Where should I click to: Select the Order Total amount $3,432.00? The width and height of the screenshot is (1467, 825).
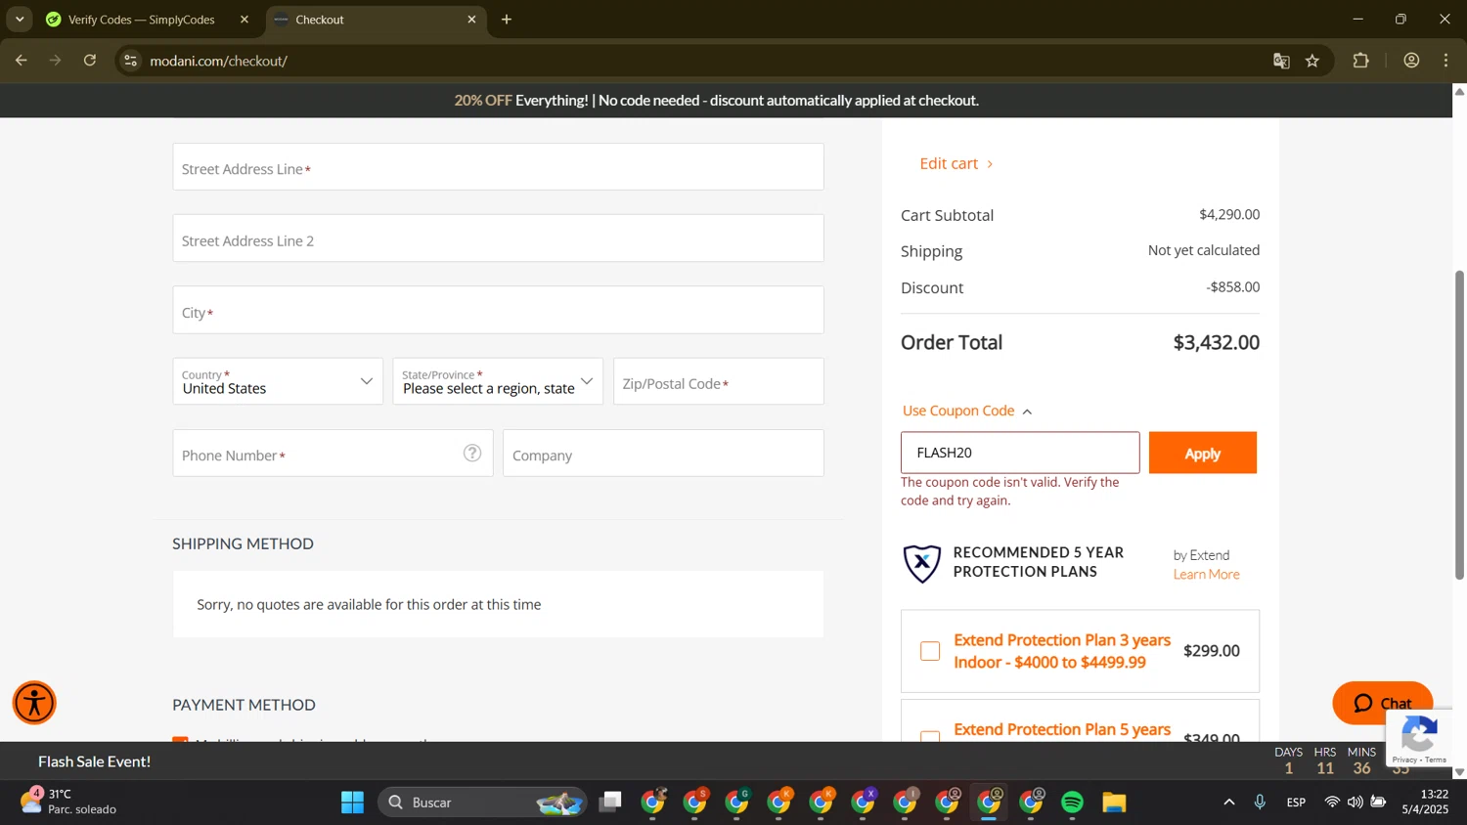tap(1216, 342)
